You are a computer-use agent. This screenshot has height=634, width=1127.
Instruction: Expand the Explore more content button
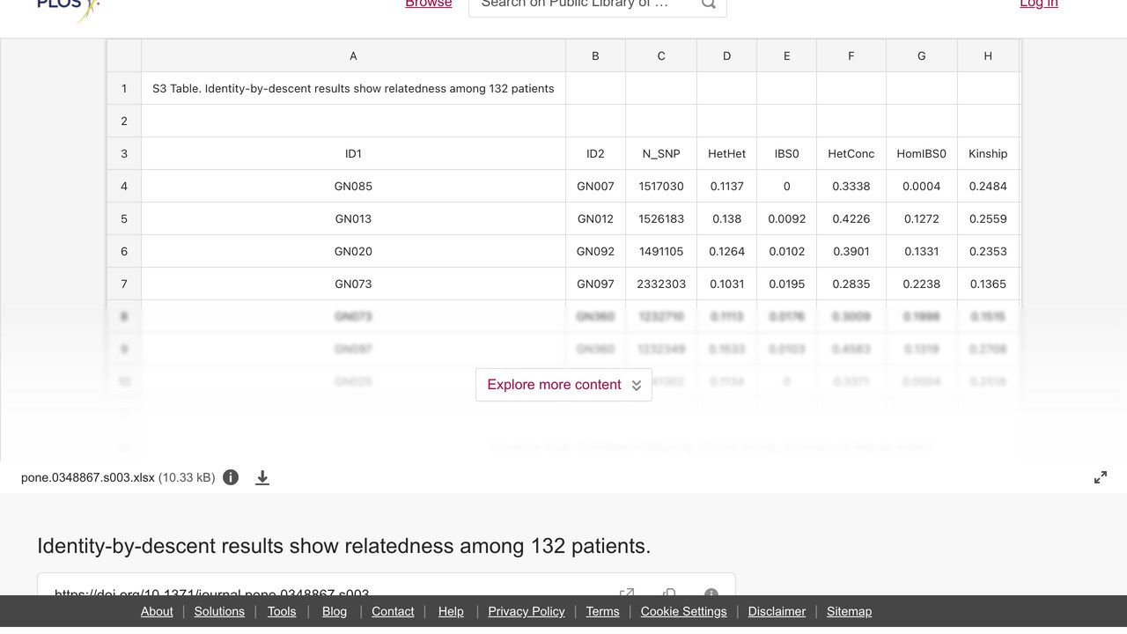tap(563, 385)
